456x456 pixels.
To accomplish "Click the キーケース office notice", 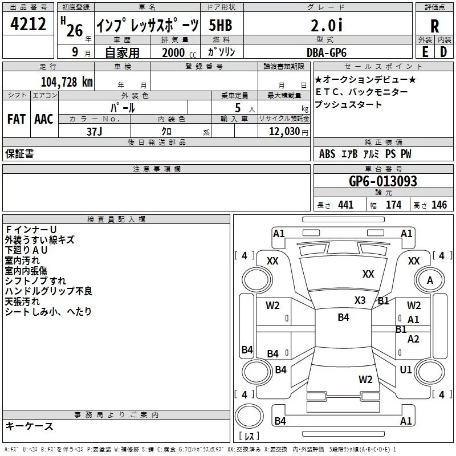I will tap(30, 426).
